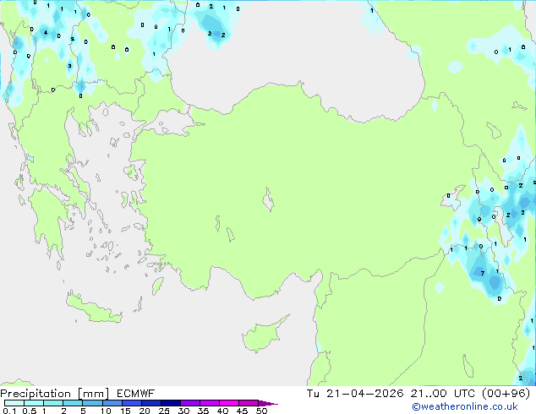Click the precipitation value '4' on map
536x414 pixels.
click(x=46, y=32)
